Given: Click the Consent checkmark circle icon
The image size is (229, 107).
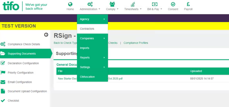Looking at the screenshot, I should (173, 4).
